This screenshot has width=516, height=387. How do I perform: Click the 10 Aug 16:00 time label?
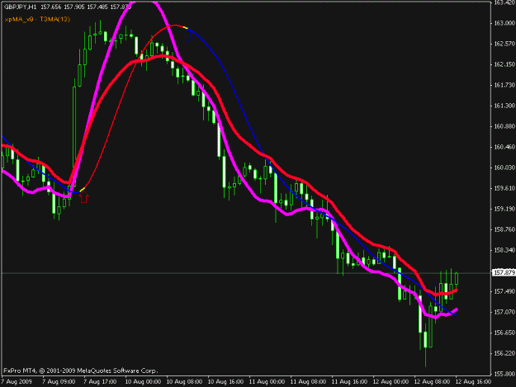point(225,382)
